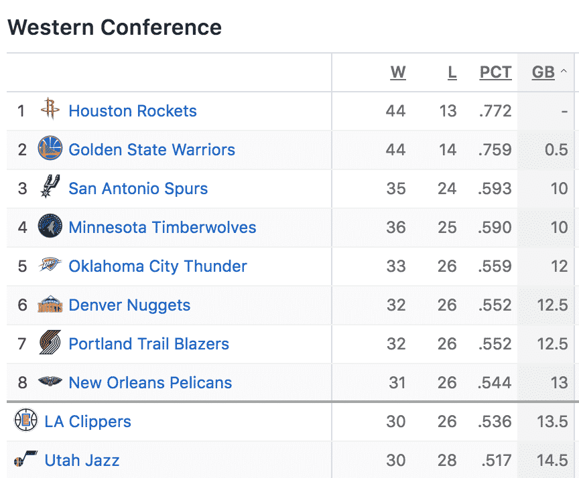The width and height of the screenshot is (579, 478).
Task: Open the Houston Rockets team link
Action: pyautogui.click(x=133, y=110)
